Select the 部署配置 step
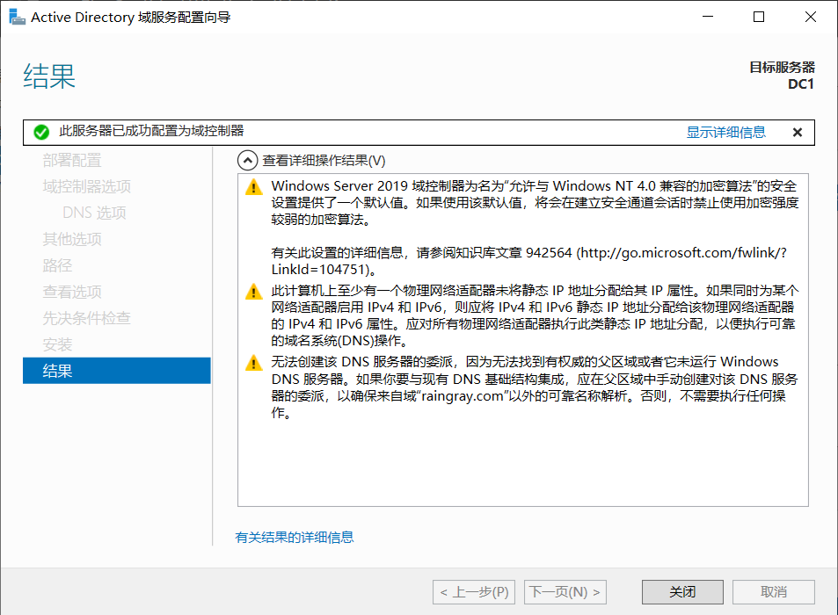The image size is (838, 615). click(72, 160)
